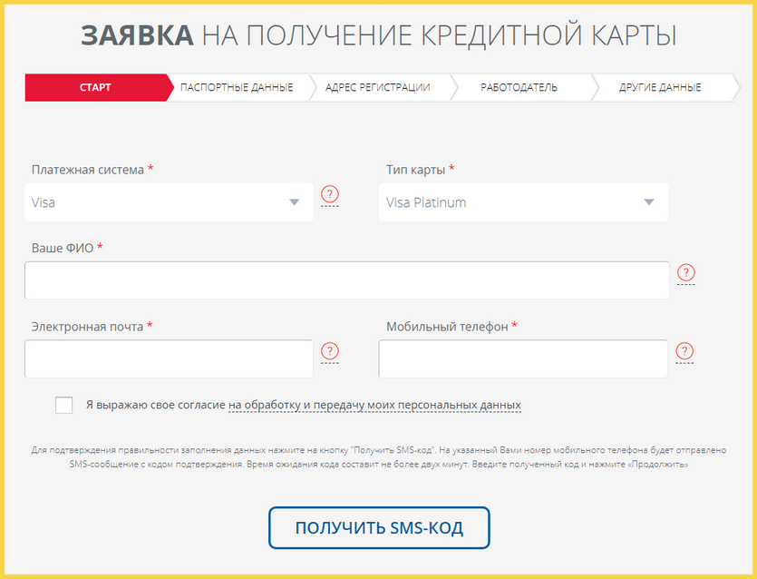757x579 pixels.
Task: Focus the Мобильный телефон input field
Action: (x=523, y=358)
